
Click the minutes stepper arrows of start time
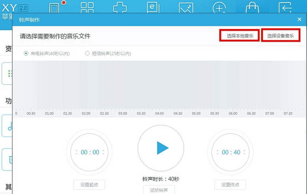point(76,152)
